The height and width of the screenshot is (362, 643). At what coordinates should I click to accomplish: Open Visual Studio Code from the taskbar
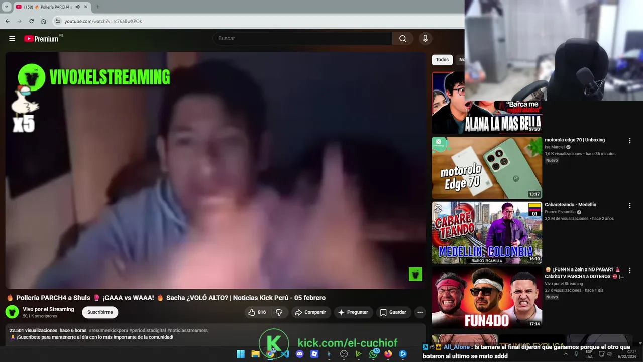(285, 354)
